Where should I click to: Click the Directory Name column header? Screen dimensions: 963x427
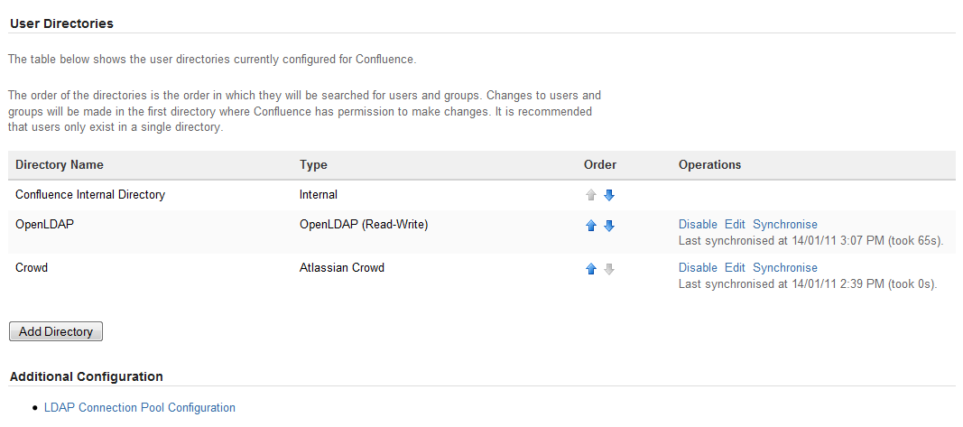click(60, 165)
